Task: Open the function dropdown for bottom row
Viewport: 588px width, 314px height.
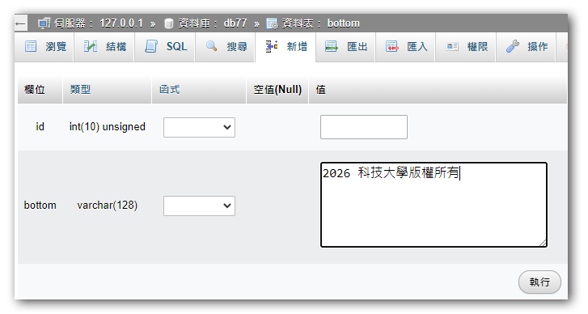Action: 199,206
